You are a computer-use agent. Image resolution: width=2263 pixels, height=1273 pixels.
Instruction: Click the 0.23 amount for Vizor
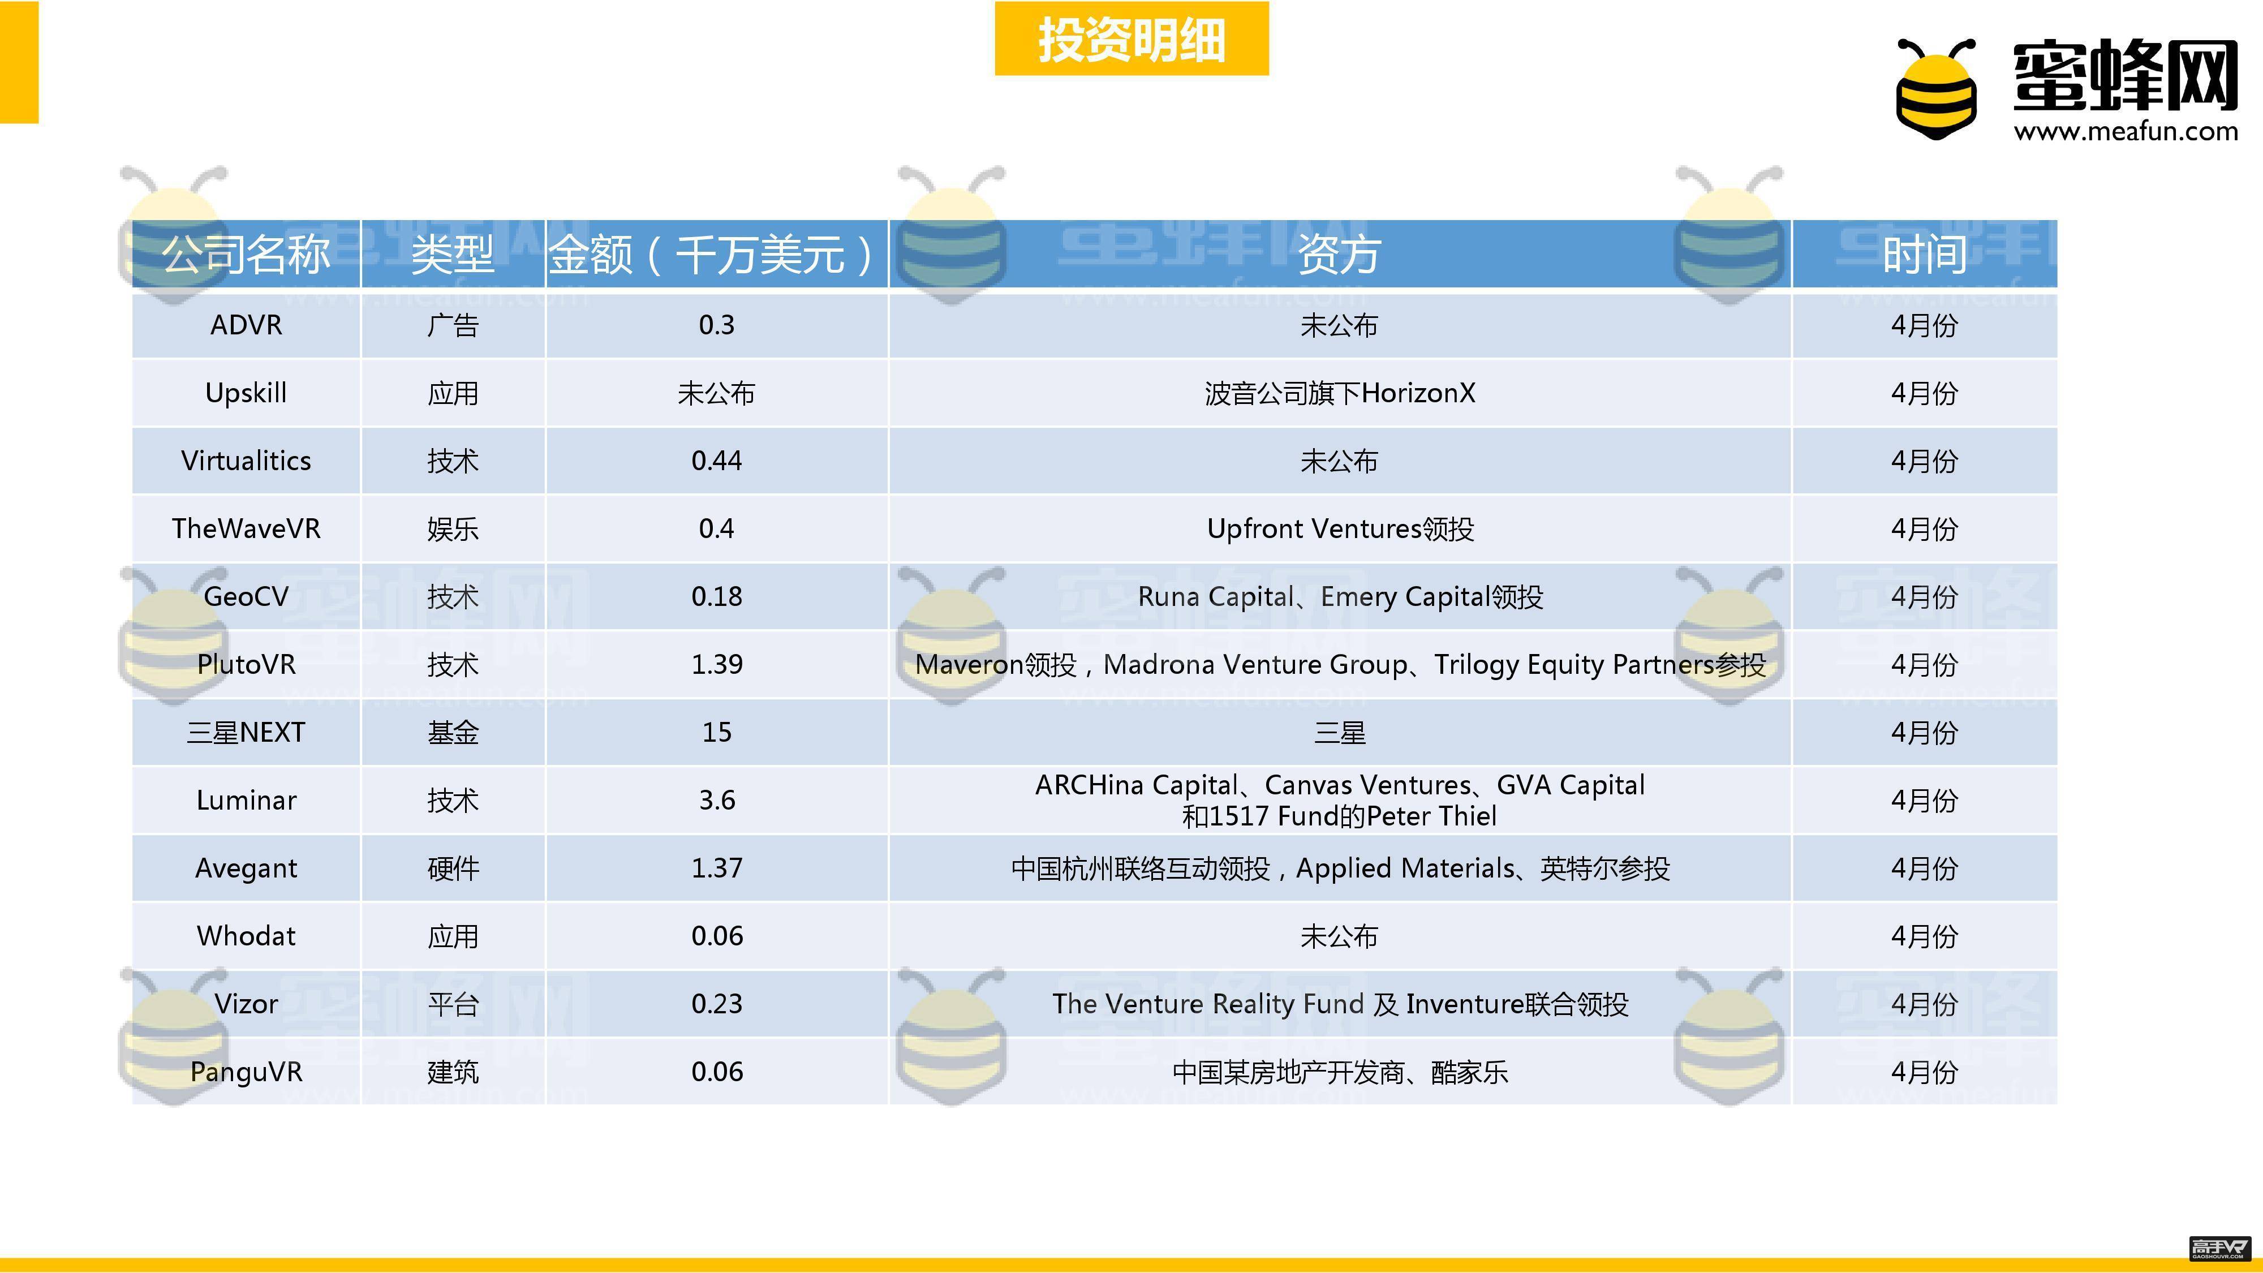[x=717, y=1003]
